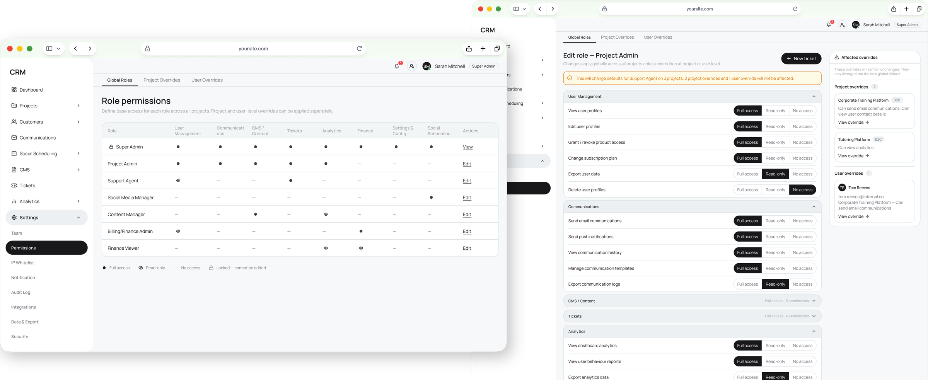928x380 pixels.
Task: Toggle the sidebar button in front browser toolbar
Action: (49, 48)
